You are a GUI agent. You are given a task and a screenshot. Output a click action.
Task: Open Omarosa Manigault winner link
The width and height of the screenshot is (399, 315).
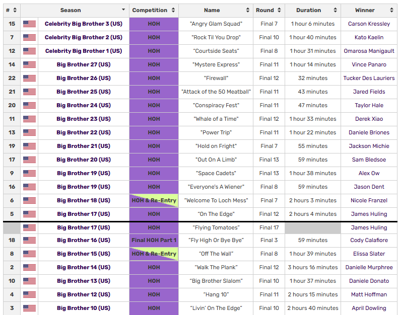point(369,51)
